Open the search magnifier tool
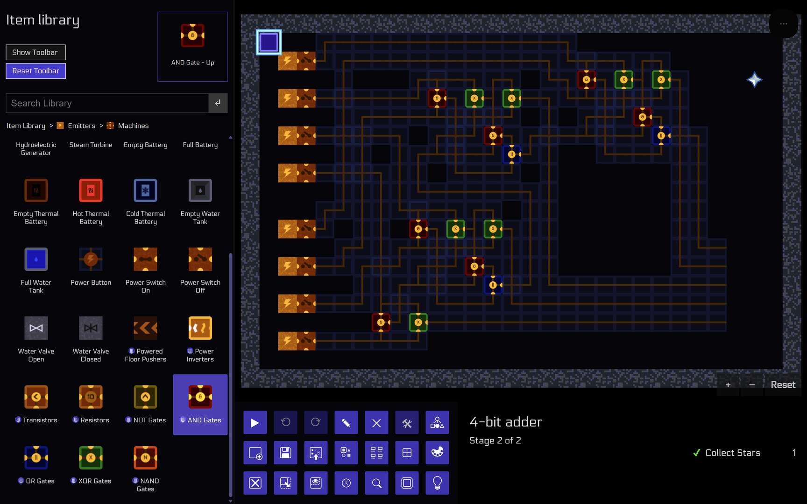 pos(376,483)
